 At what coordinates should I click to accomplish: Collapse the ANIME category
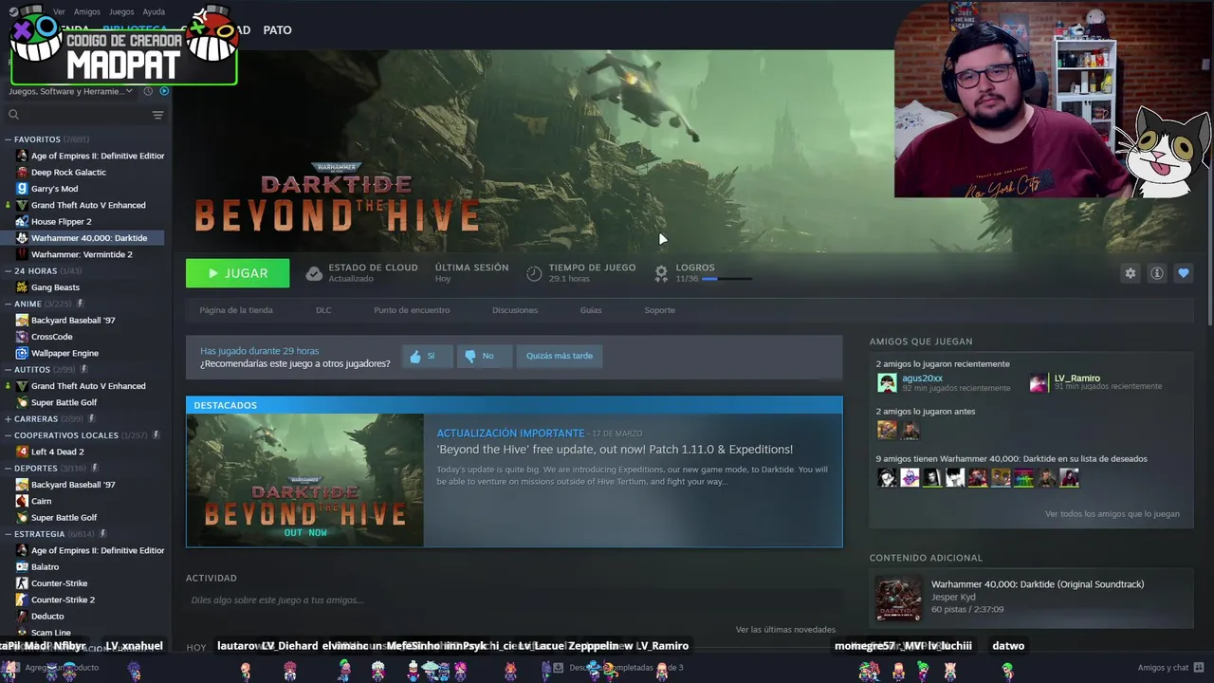point(8,304)
